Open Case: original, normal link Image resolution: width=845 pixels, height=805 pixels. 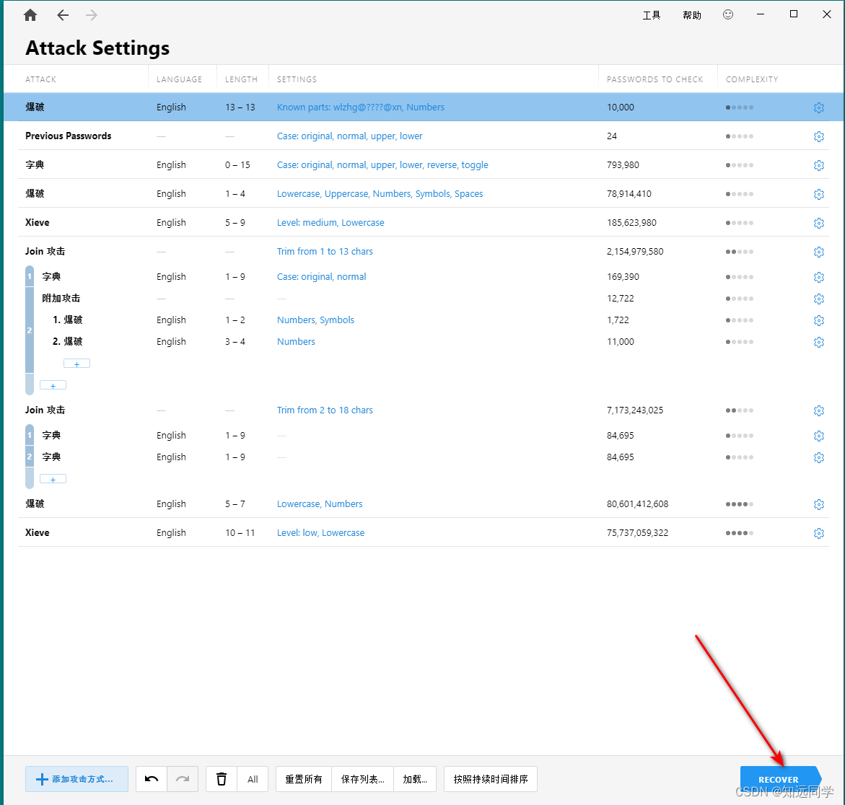pos(321,277)
